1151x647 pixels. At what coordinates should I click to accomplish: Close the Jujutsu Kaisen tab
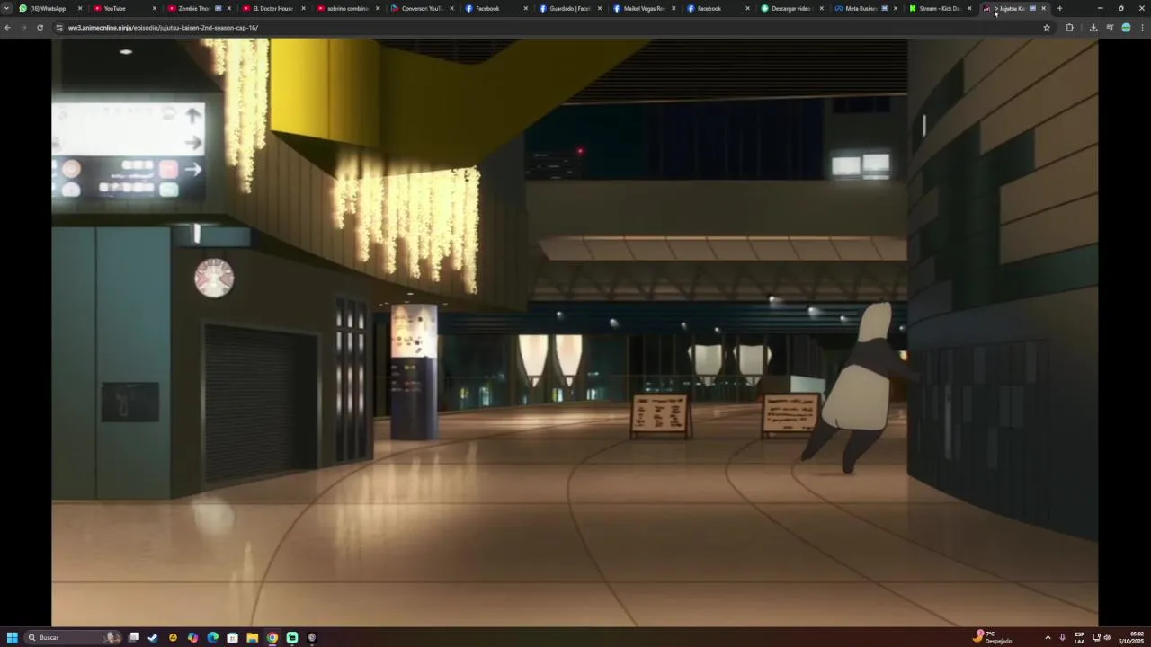1043,8
